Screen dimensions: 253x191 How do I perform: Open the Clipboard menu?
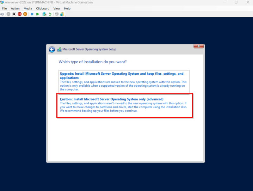(43, 9)
